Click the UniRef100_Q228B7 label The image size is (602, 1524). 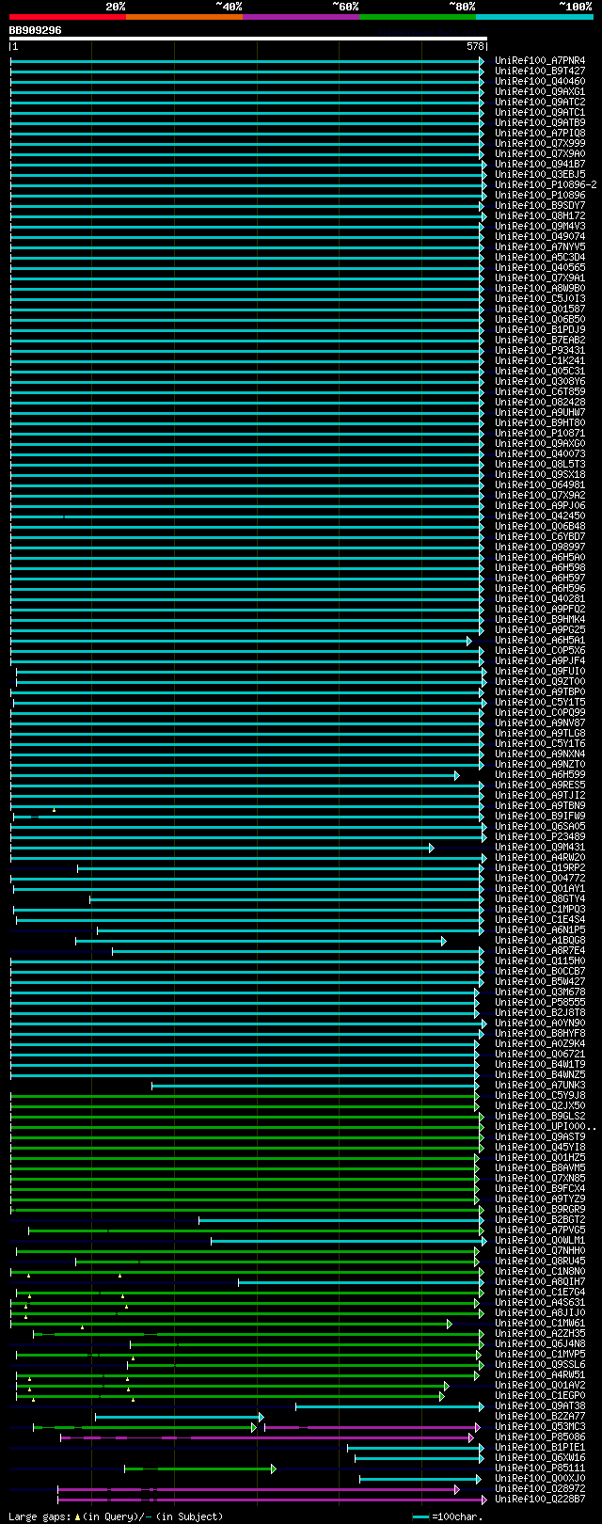540,1500
